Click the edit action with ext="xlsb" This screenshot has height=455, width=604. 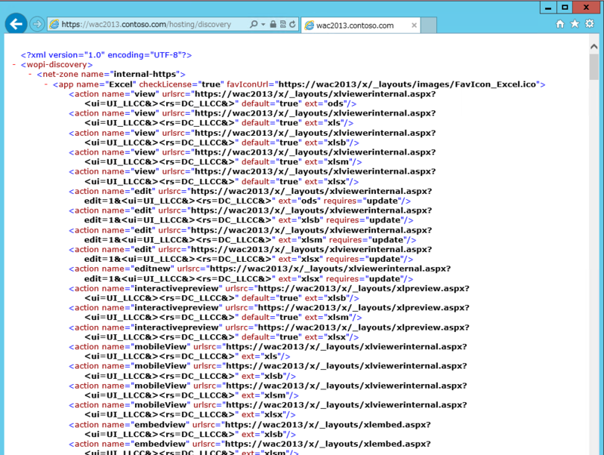pos(251,215)
